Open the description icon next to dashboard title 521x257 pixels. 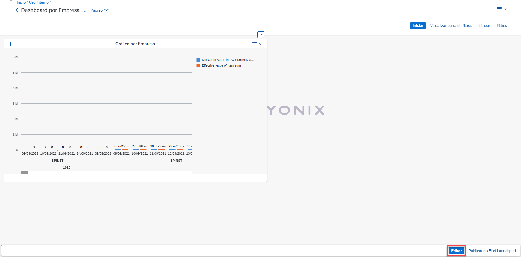(84, 10)
